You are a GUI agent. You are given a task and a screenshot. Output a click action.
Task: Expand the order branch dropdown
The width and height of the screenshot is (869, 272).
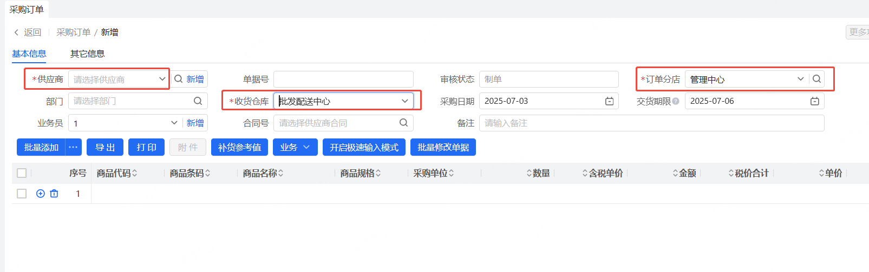point(800,79)
